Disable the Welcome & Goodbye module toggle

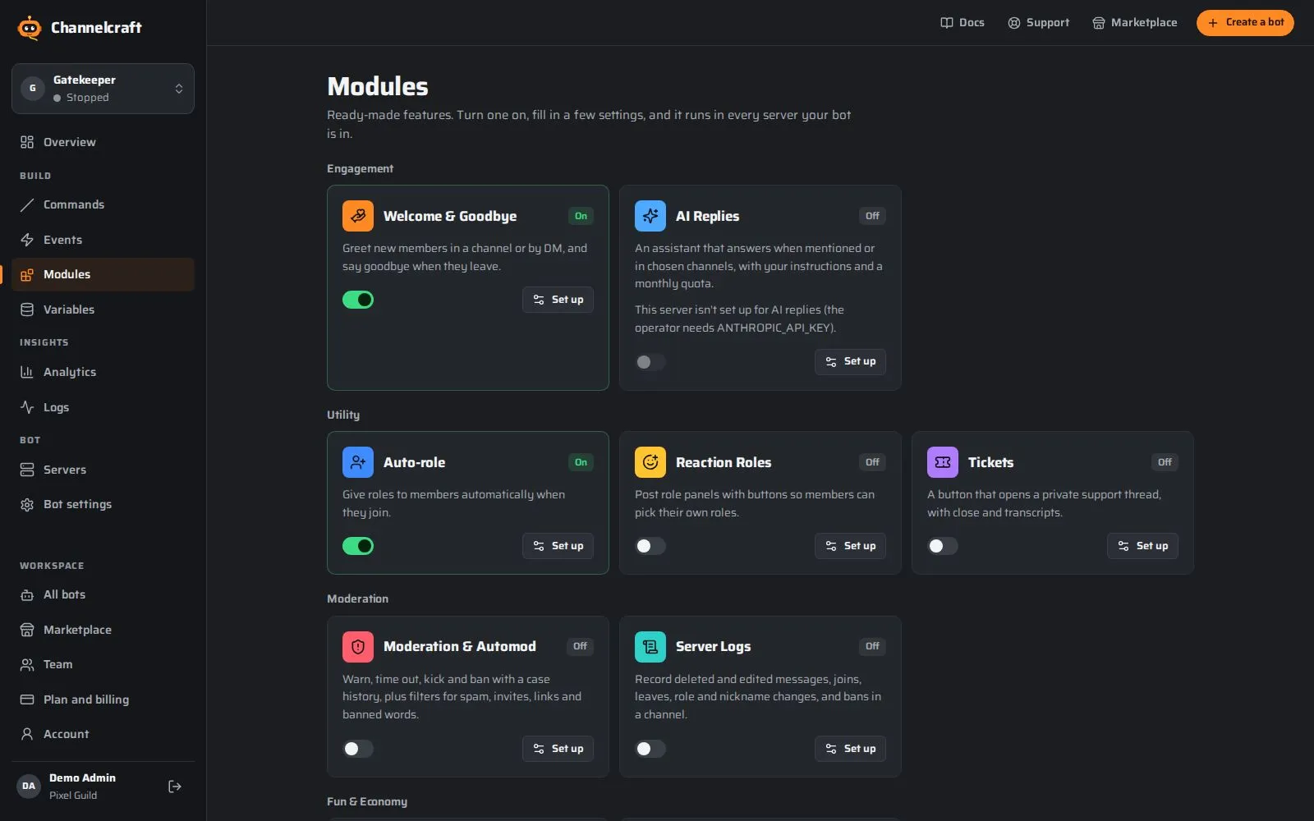pyautogui.click(x=358, y=300)
